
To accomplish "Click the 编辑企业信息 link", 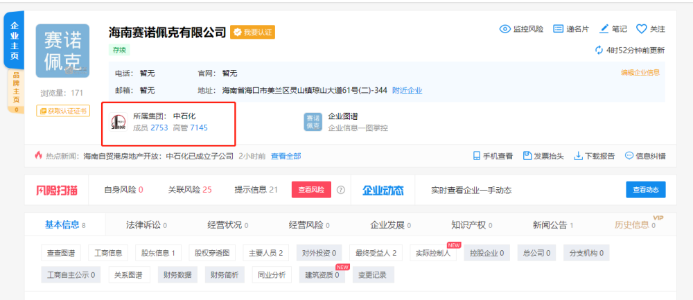I will [640, 73].
